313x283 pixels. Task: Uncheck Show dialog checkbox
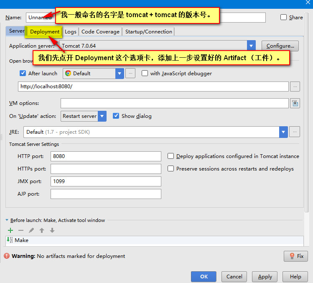[116, 116]
